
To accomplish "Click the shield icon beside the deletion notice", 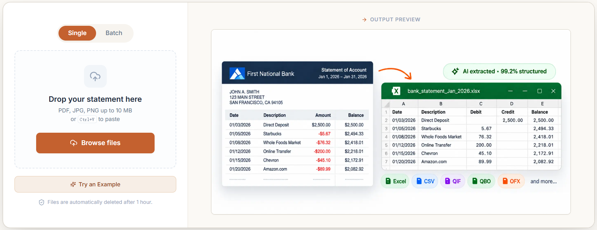I will (41, 202).
